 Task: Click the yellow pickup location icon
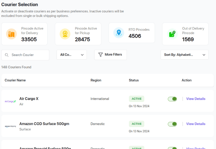[65, 34]
